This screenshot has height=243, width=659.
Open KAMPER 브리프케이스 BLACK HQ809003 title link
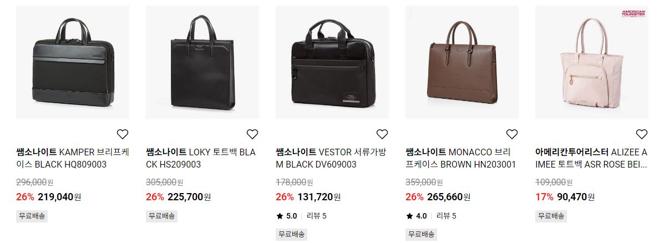pyautogui.click(x=73, y=158)
